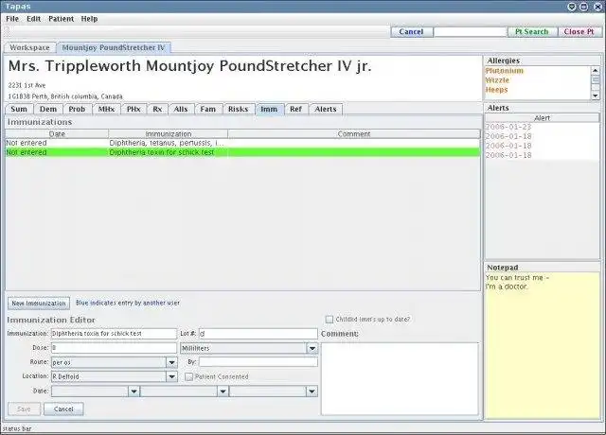Open the dose units Milliliters dropdown arrow
606x435 pixels.
click(x=312, y=349)
